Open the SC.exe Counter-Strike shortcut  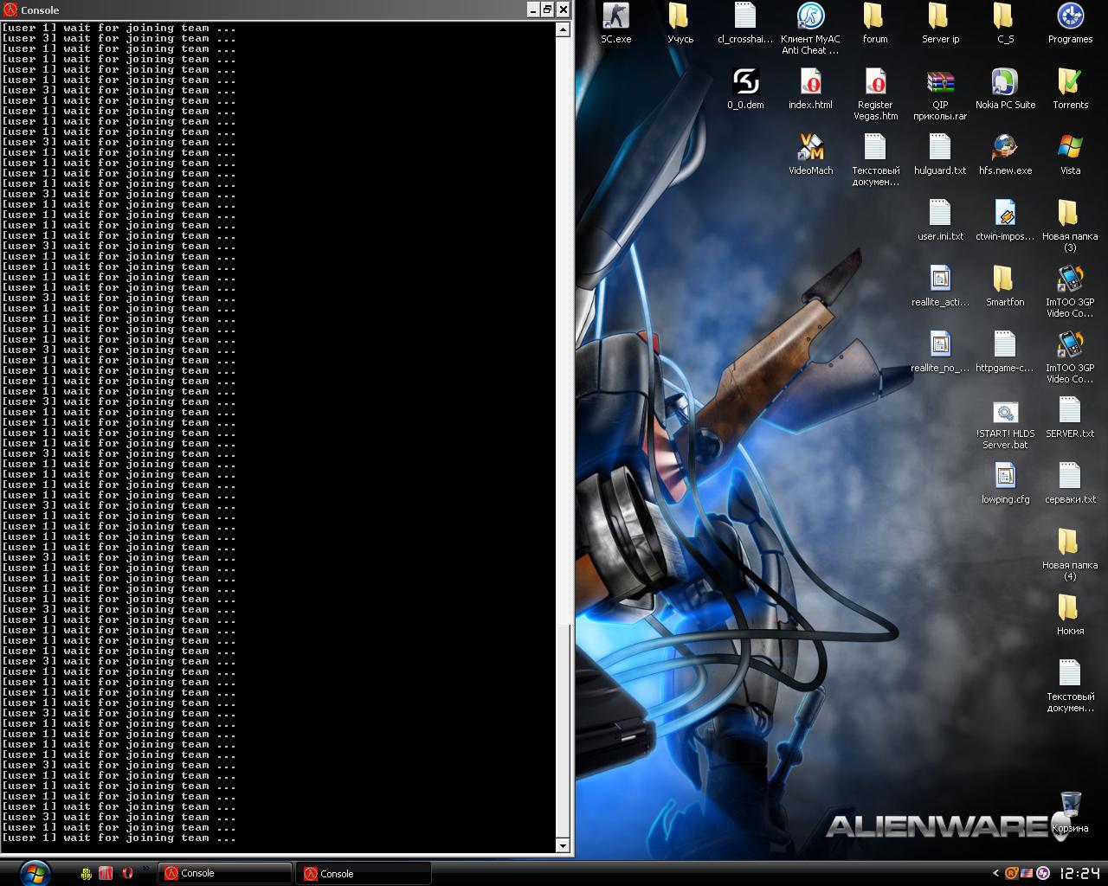(x=616, y=22)
